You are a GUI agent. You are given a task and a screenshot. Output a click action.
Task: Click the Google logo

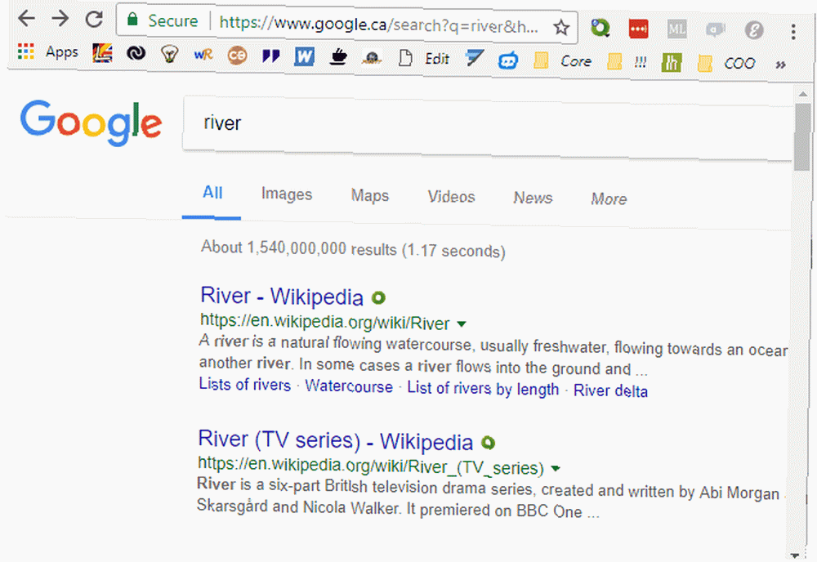92,122
